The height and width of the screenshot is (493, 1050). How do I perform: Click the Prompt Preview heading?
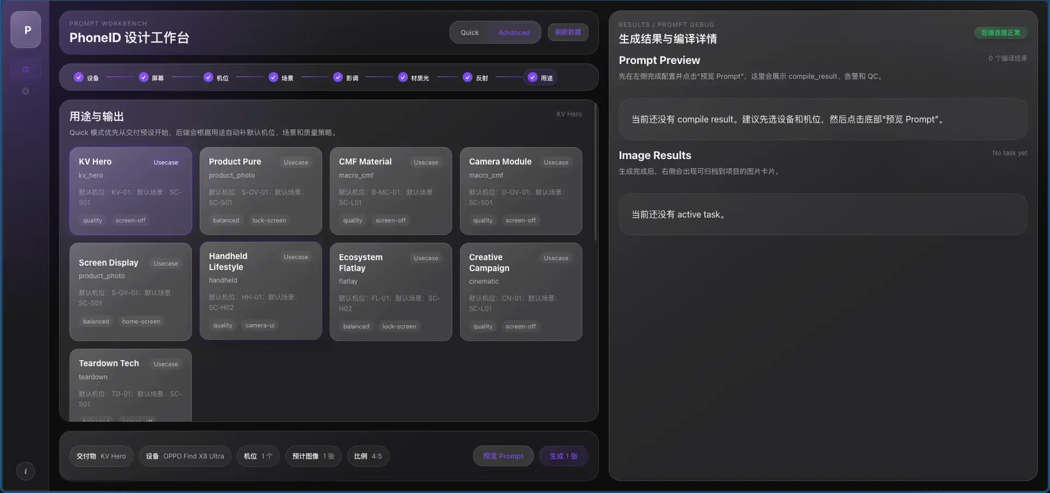pos(659,60)
